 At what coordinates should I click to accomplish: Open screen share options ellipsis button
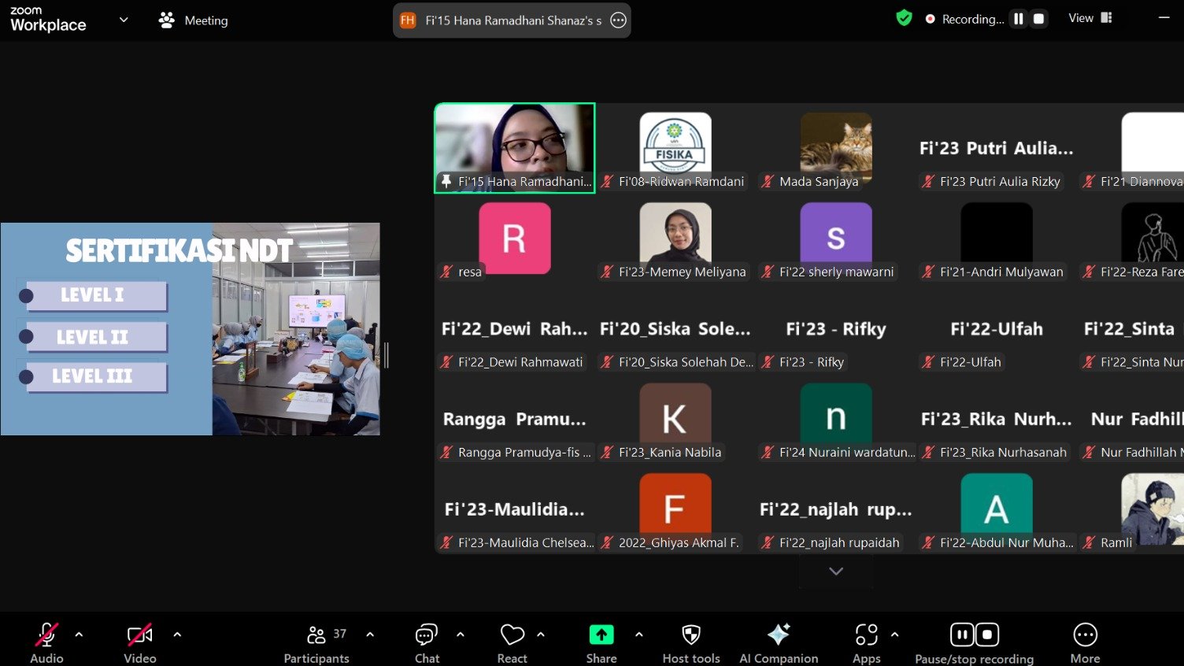(x=619, y=20)
